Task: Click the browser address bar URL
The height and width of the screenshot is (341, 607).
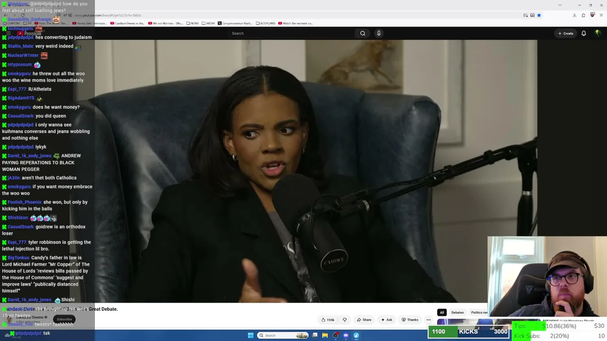Action: pyautogui.click(x=108, y=15)
